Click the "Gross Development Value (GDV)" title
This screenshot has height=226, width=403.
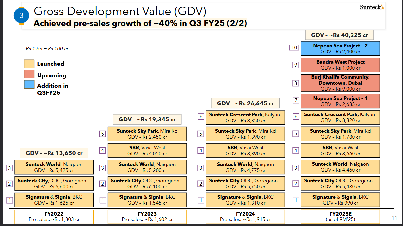tap(120, 11)
